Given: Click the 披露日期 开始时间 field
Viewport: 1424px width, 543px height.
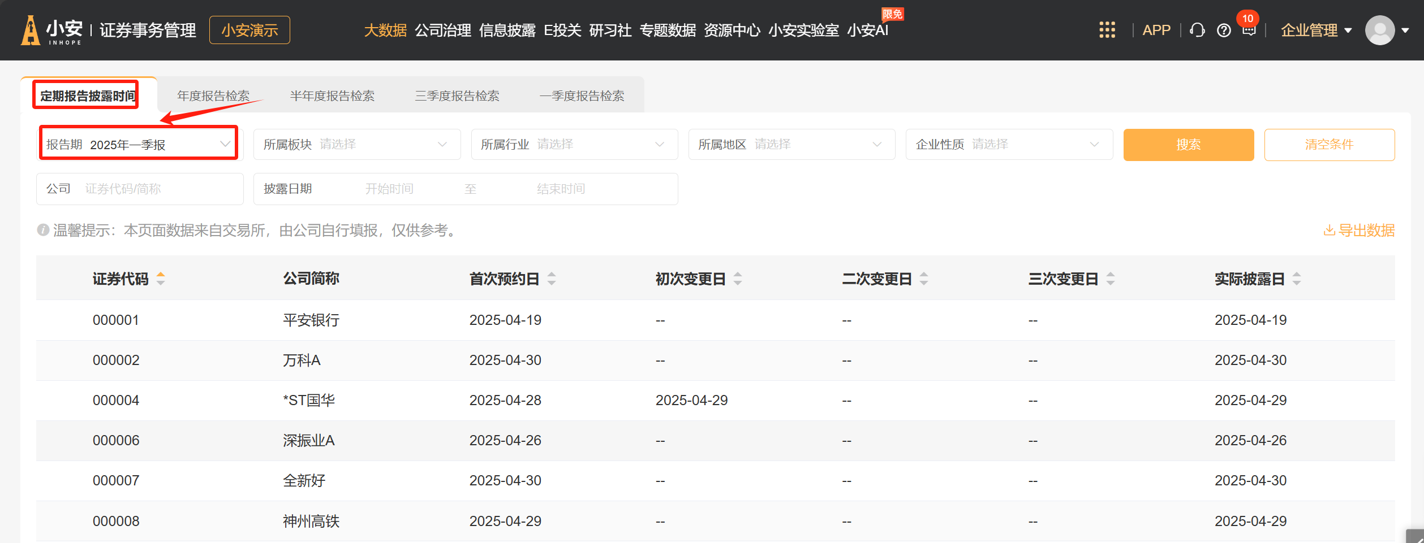Looking at the screenshot, I should [x=389, y=189].
